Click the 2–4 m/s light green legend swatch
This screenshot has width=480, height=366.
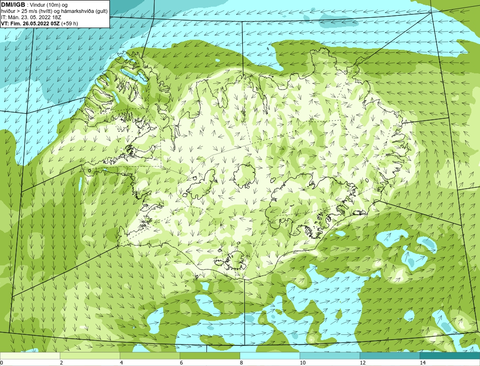90,355
